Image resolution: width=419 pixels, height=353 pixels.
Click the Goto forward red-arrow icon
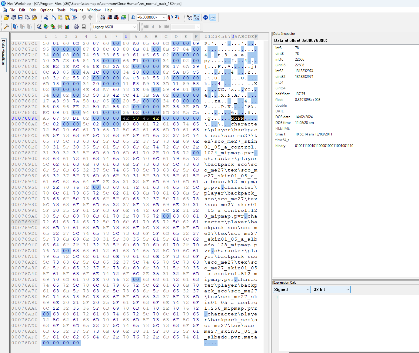tap(177, 17)
